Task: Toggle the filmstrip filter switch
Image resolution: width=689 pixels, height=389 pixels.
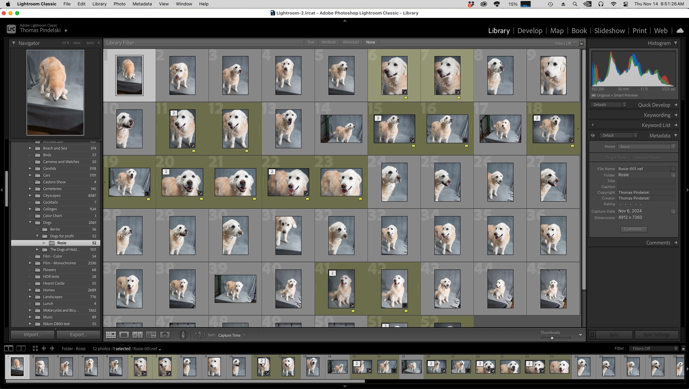Action: 683,348
